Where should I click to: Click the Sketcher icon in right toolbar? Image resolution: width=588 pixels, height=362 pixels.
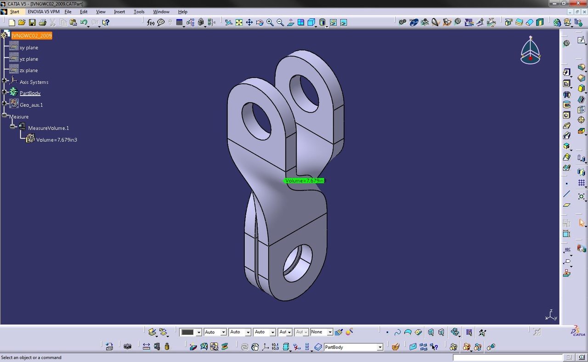[582, 40]
